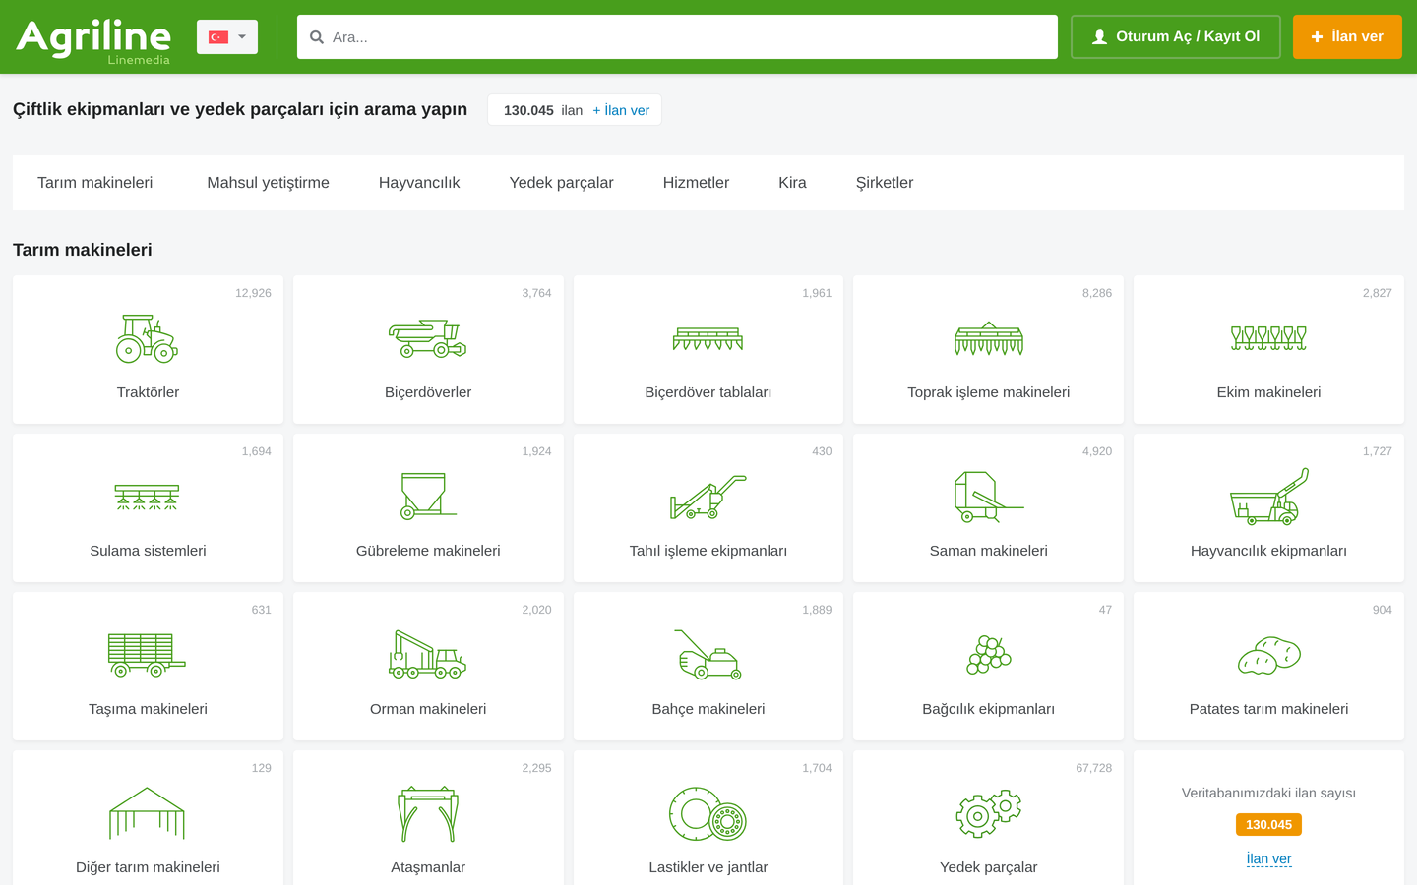Open the Mahsul yetiştirme menu tab
The width and height of the screenshot is (1417, 885).
click(x=268, y=183)
